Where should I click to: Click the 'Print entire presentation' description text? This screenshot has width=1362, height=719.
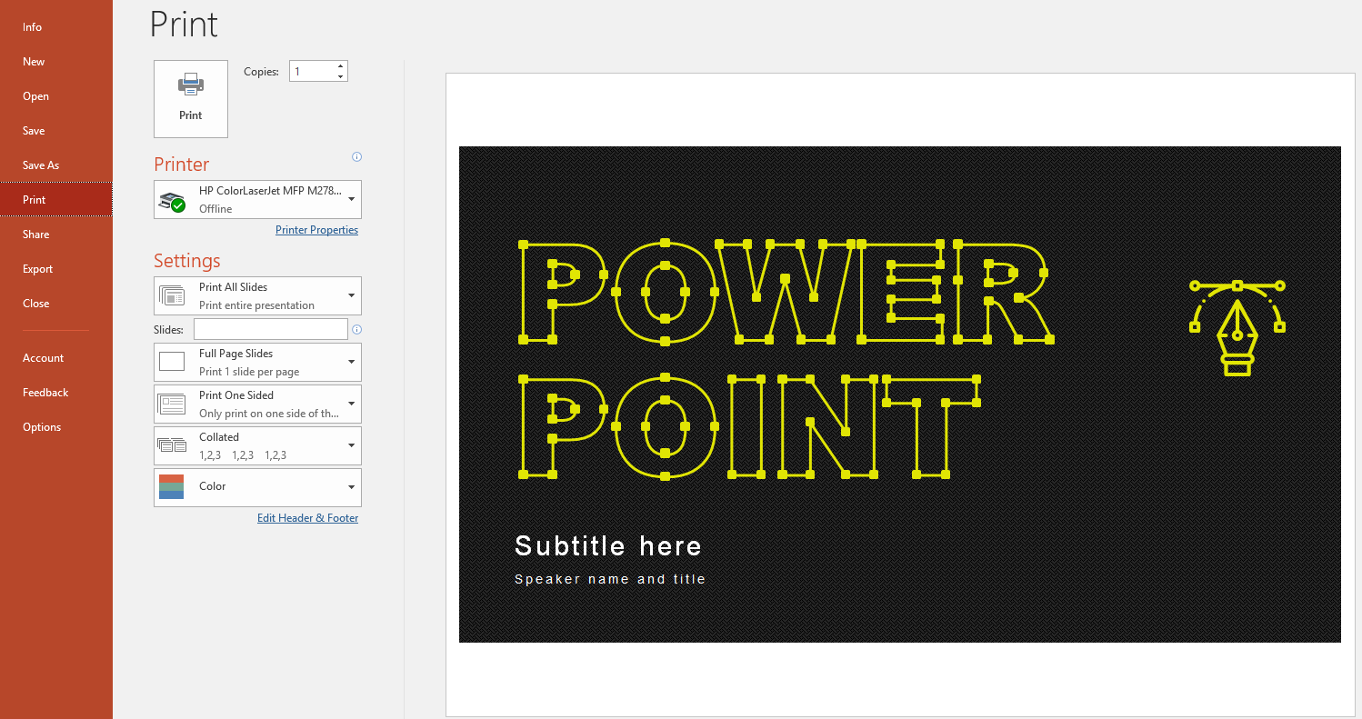pos(256,305)
